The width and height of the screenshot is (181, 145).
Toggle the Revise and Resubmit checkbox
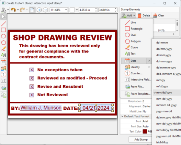point(32,87)
